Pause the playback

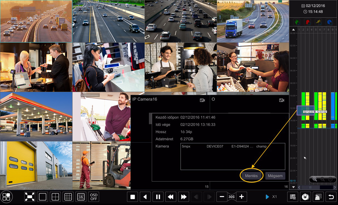click(x=158, y=197)
